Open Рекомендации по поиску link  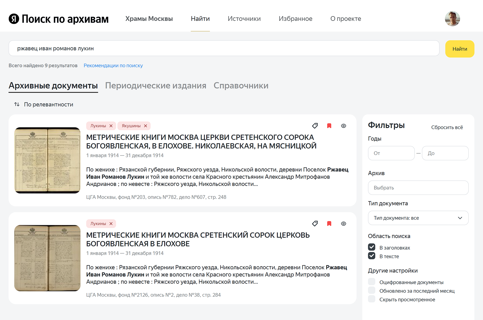(113, 65)
